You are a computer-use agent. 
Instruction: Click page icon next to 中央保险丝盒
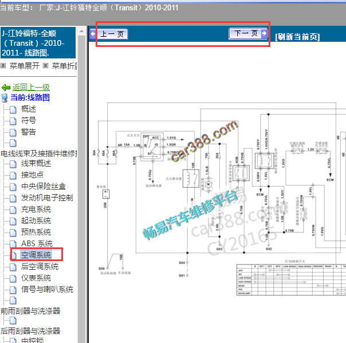click(x=13, y=187)
